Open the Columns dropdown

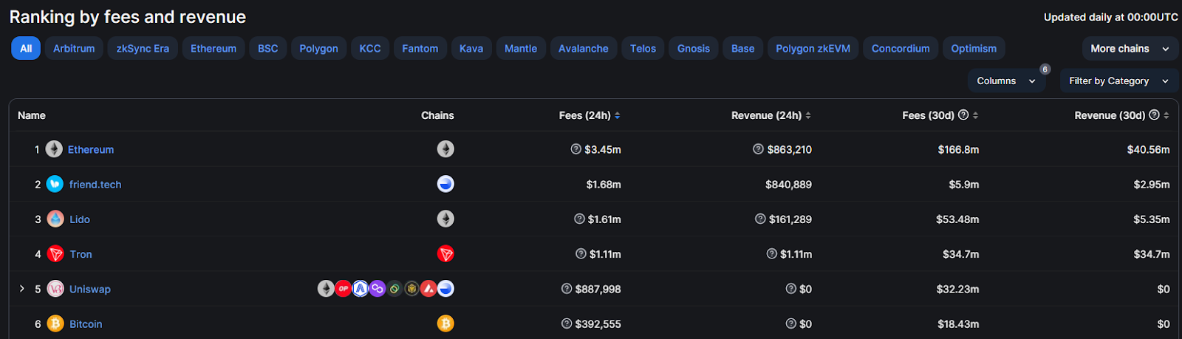pos(1006,81)
